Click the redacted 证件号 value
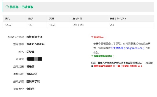This screenshot has height=97, width=157. [x=34, y=59]
